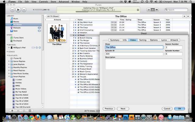The width and height of the screenshot is (195, 122).
Task: Open the 1 Listen smart playlist
Action: 19,80
